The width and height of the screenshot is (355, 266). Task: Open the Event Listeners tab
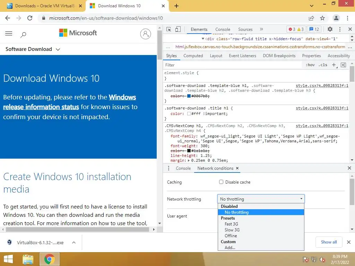(242, 56)
